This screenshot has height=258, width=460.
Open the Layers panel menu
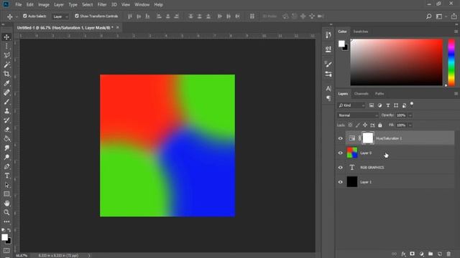point(456,94)
